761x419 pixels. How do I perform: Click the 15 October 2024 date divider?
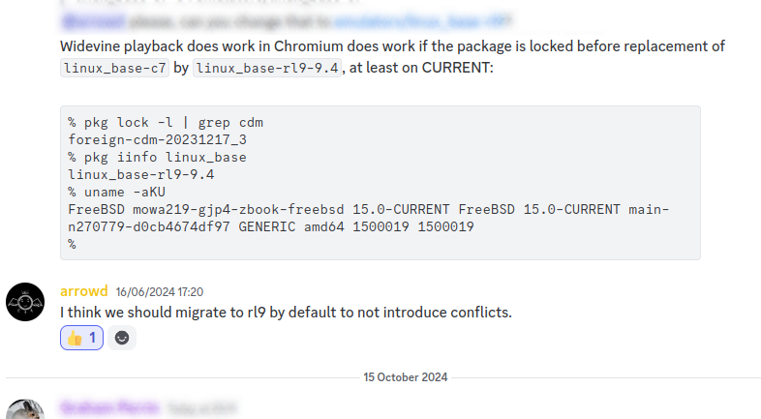click(406, 377)
